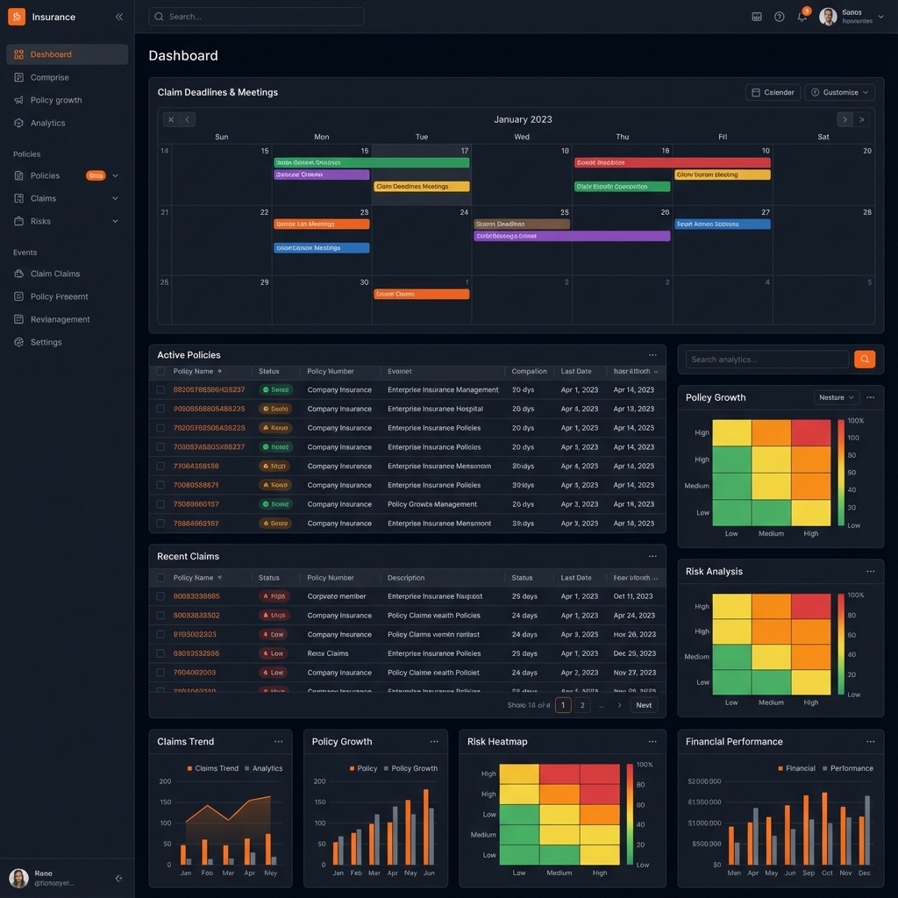The width and height of the screenshot is (898, 898).
Task: Collapse sidebar using double chevron icon
Action: (x=119, y=17)
